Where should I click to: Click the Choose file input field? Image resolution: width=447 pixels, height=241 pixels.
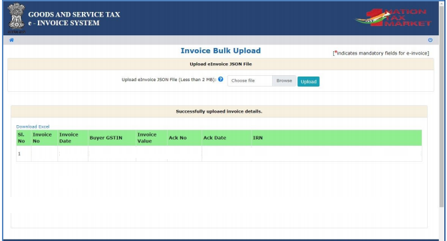(249, 81)
